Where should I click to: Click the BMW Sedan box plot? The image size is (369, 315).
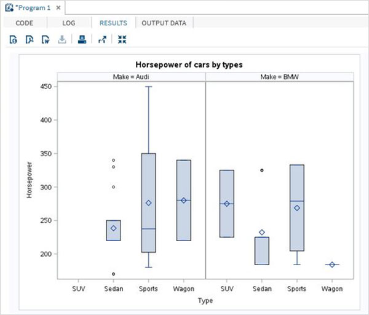point(262,251)
